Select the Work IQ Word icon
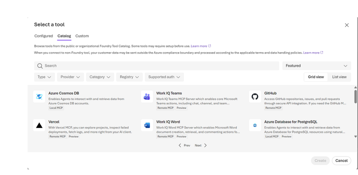 click(x=147, y=125)
